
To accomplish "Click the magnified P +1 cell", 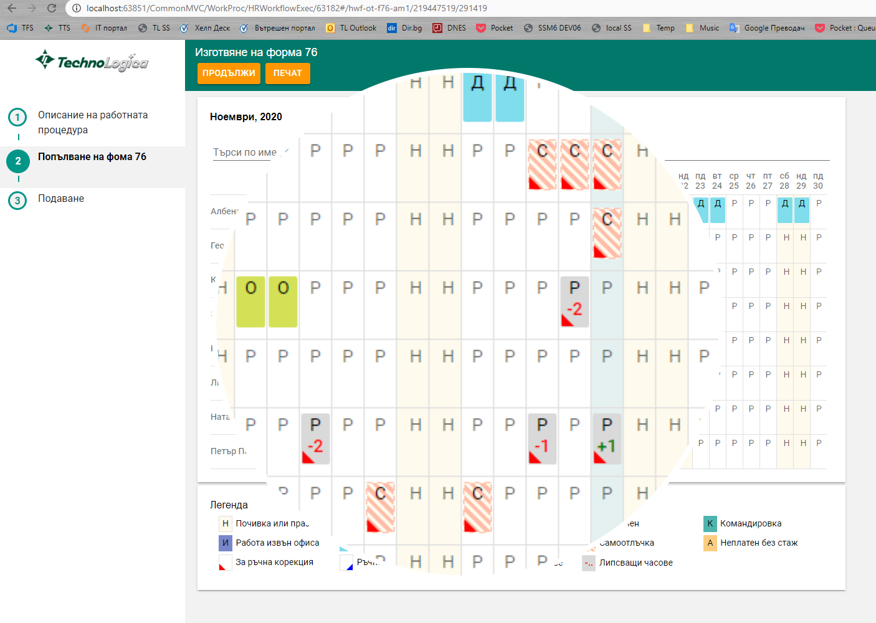I will pos(607,439).
